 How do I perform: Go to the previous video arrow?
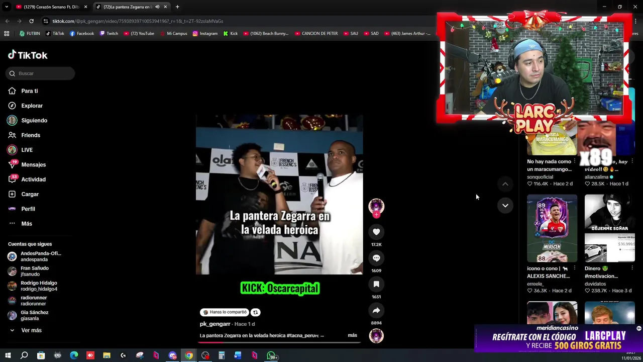click(505, 184)
